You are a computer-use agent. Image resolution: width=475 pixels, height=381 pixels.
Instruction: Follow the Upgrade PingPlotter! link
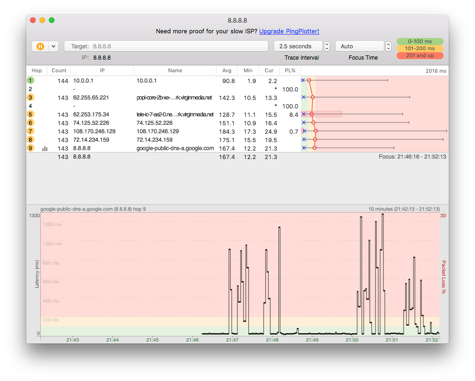point(289,31)
